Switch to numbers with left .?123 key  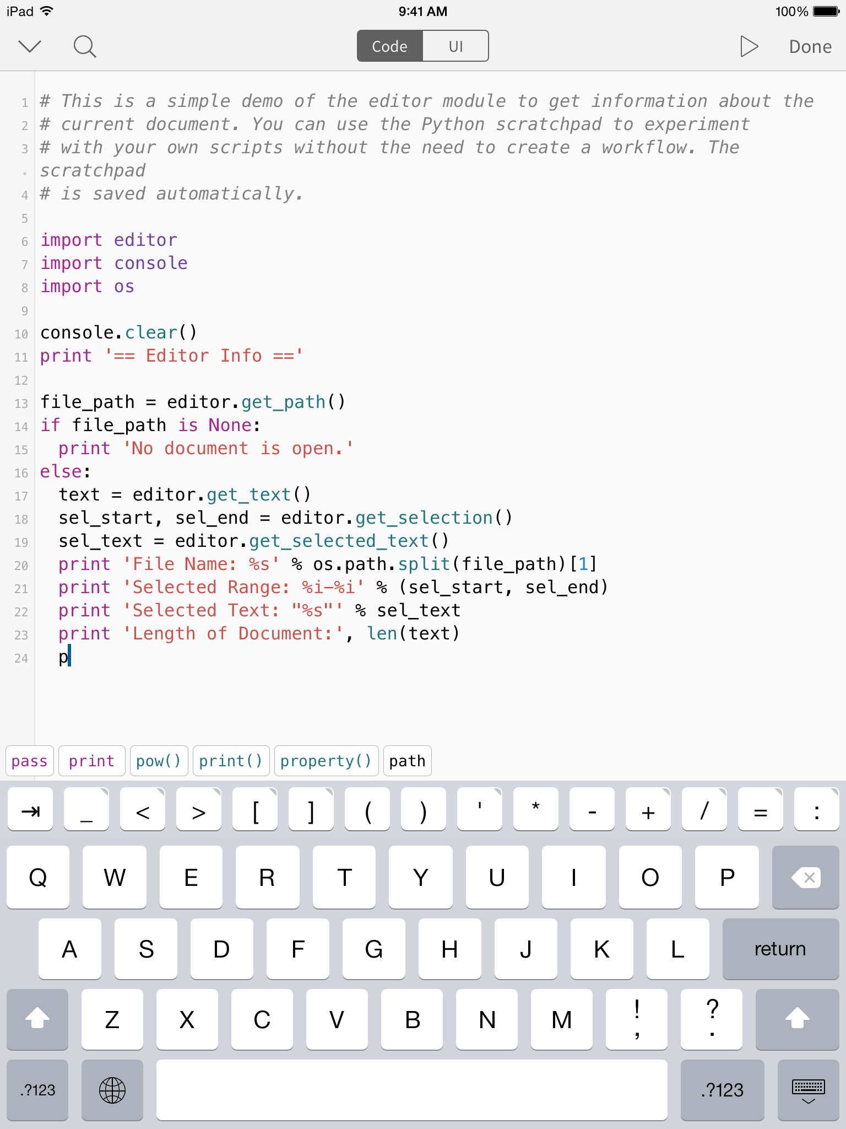tap(37, 1090)
